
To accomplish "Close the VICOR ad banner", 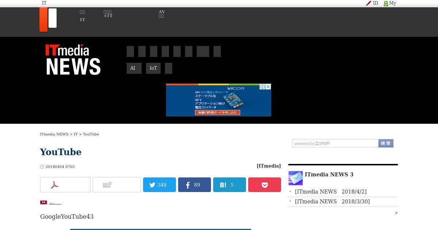I will [x=268, y=87].
